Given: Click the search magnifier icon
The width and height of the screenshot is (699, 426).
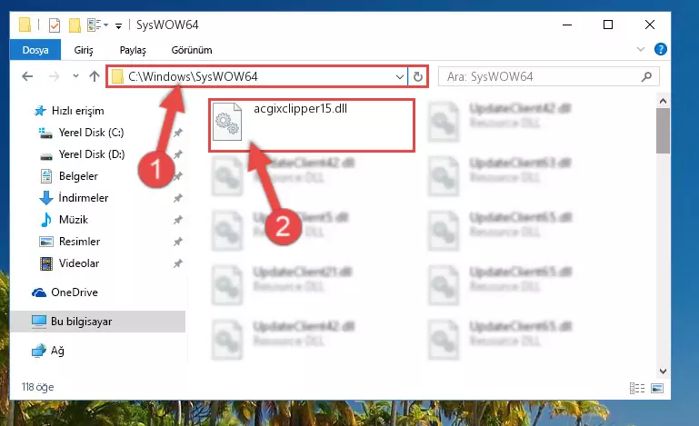Looking at the screenshot, I should coord(646,76).
